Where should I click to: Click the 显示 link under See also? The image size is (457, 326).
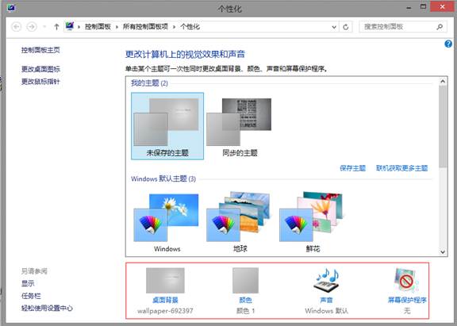(28, 283)
